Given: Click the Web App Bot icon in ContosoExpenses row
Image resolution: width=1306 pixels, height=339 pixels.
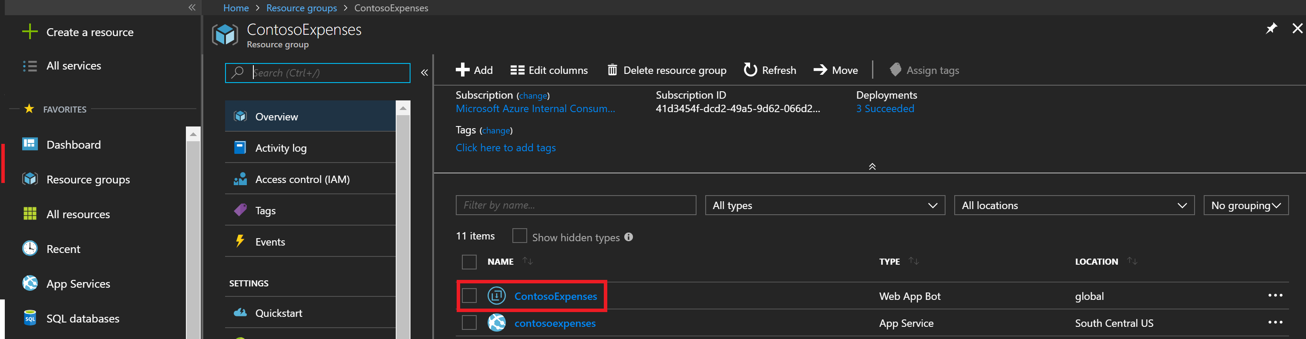Looking at the screenshot, I should pyautogui.click(x=496, y=296).
